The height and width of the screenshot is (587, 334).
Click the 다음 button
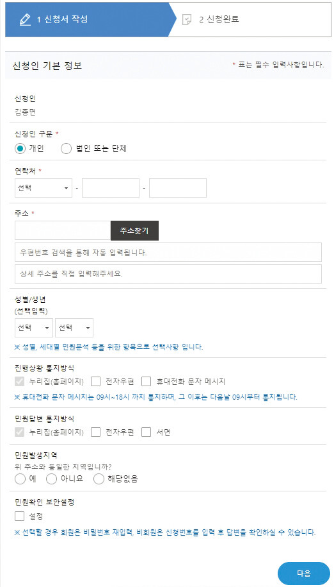click(304, 574)
